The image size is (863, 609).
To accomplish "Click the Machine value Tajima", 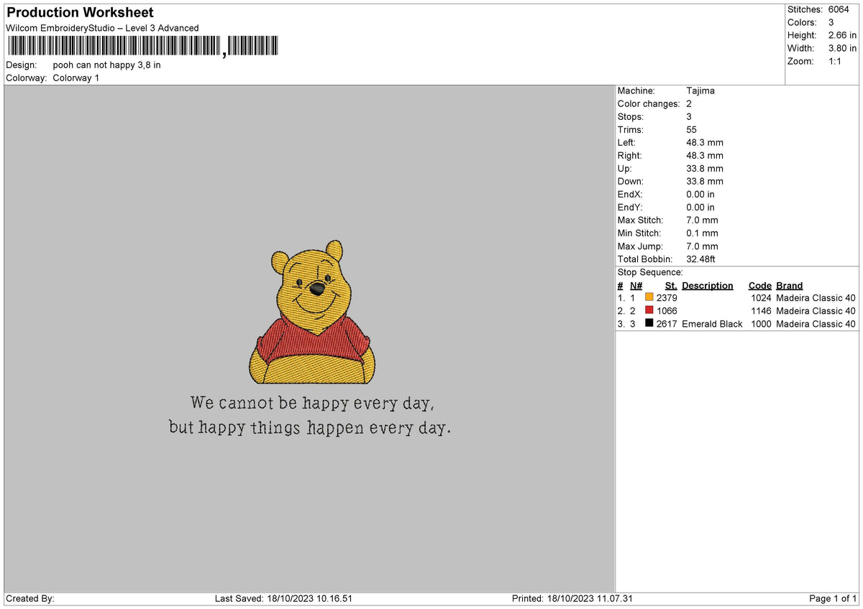I will point(700,90).
